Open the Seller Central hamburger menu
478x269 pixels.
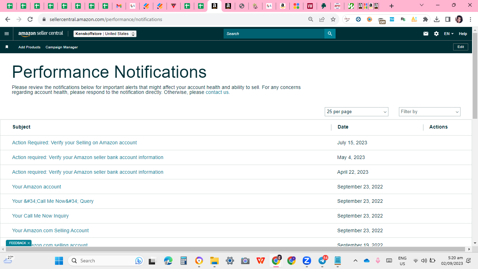7,34
